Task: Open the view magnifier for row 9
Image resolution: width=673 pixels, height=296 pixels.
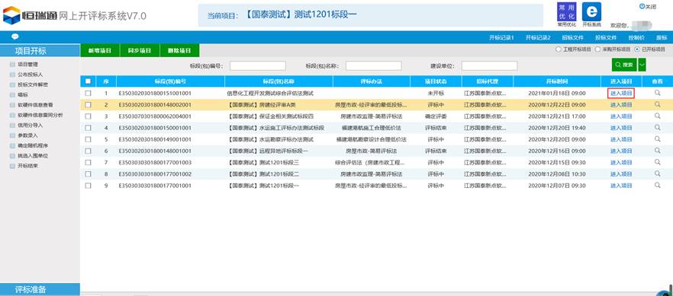Action: 657,185
